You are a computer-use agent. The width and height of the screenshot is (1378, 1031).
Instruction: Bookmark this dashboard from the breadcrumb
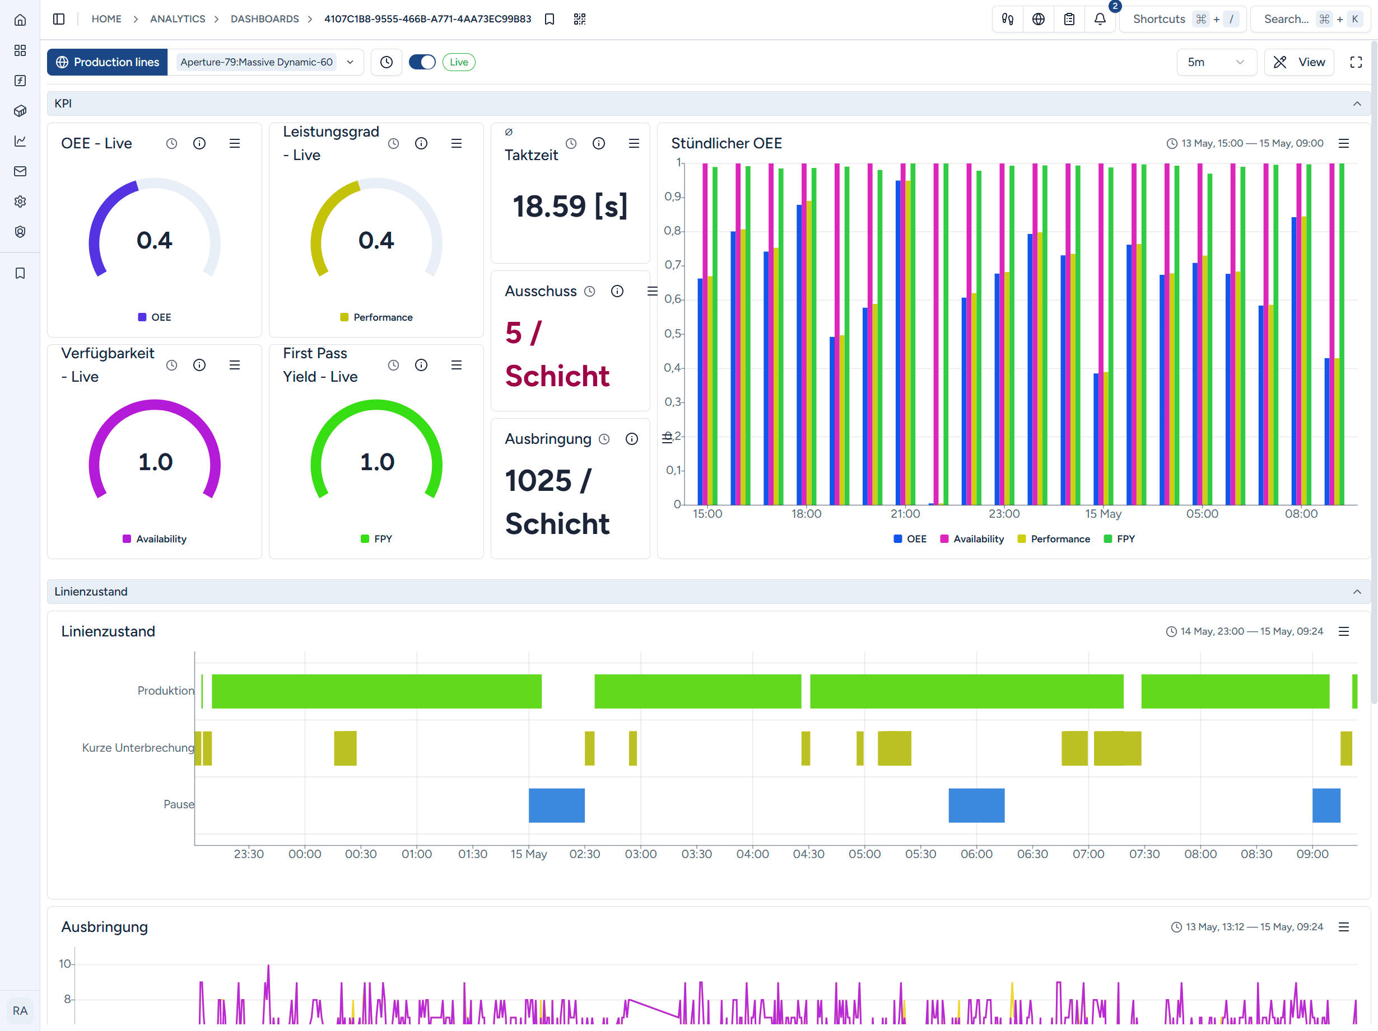pos(550,19)
